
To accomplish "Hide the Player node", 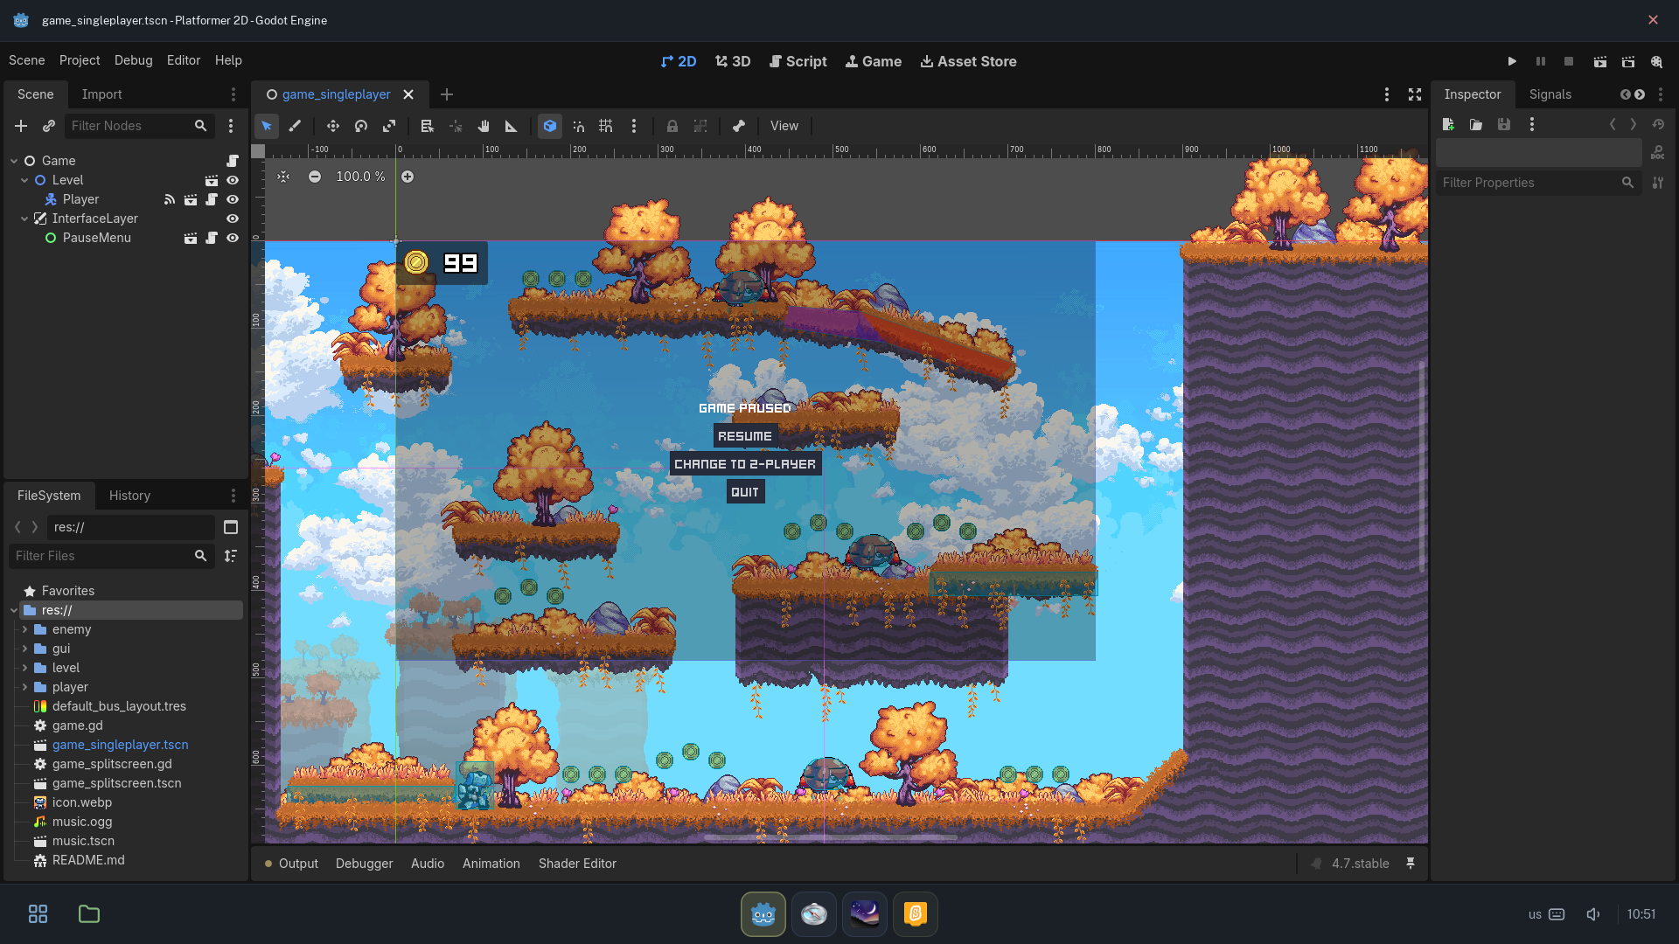I will (233, 199).
